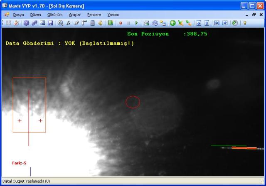Click the menu bar document icon

coord(7,15)
